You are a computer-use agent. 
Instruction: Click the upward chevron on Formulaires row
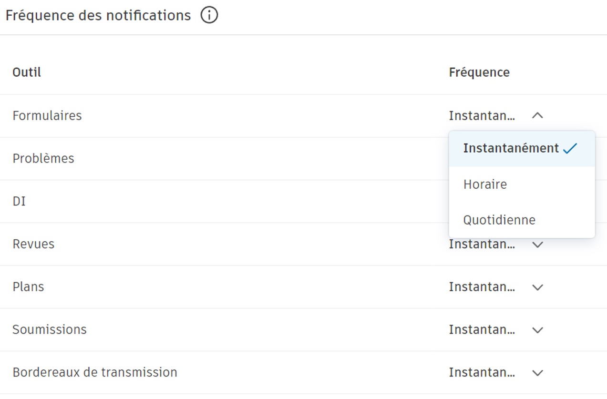537,115
